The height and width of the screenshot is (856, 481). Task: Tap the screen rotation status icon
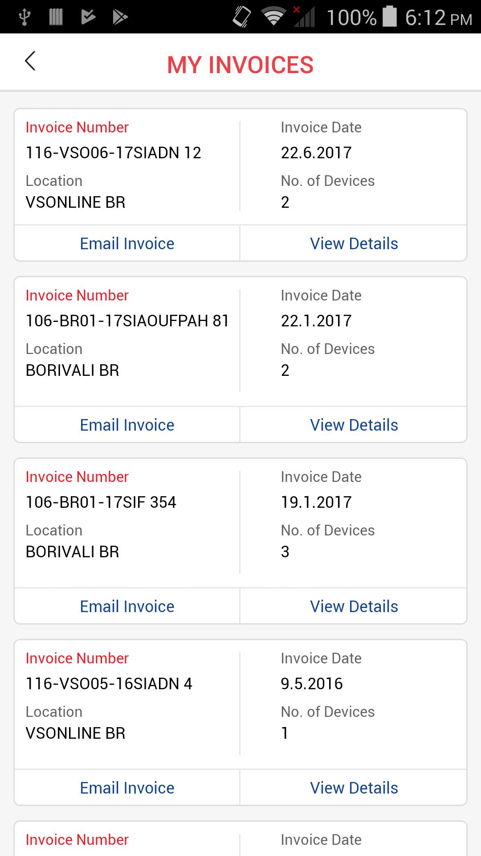pyautogui.click(x=242, y=17)
